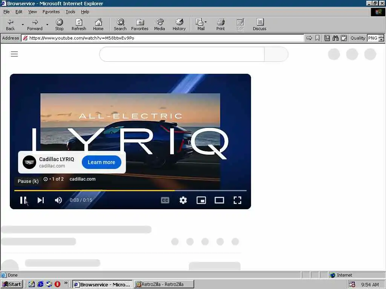Open the Media toolbar pane
The image size is (386, 289).
click(x=159, y=24)
